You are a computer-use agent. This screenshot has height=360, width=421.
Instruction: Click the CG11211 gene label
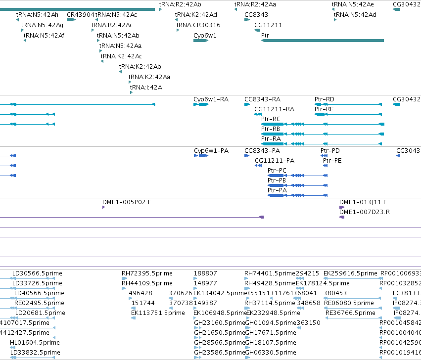point(268,25)
